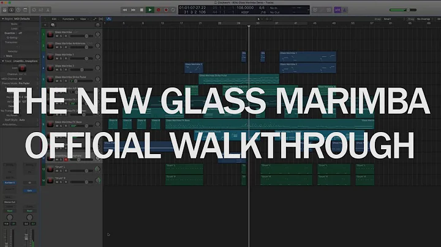441x247 pixels.
Task: Open the Quantize off dropdown
Action: click(x=28, y=33)
